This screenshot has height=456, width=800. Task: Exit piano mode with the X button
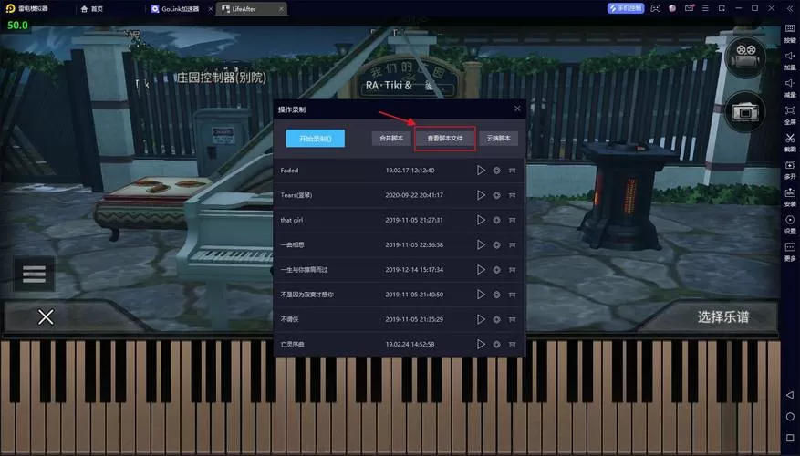click(46, 317)
